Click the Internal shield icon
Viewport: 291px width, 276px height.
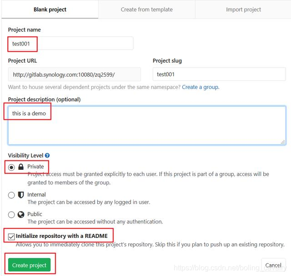coord(21,195)
